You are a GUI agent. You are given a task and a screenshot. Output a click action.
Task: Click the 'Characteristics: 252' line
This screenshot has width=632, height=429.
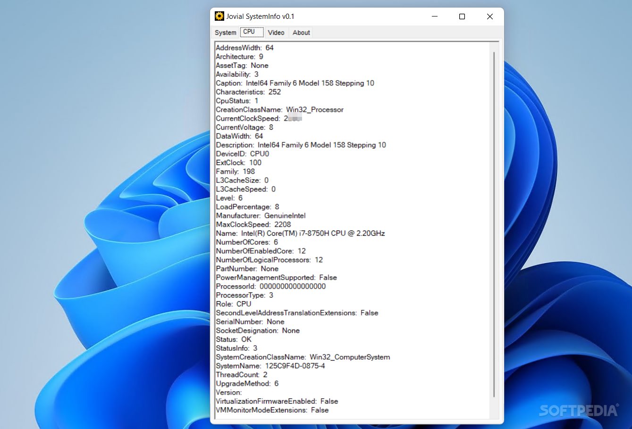point(248,92)
